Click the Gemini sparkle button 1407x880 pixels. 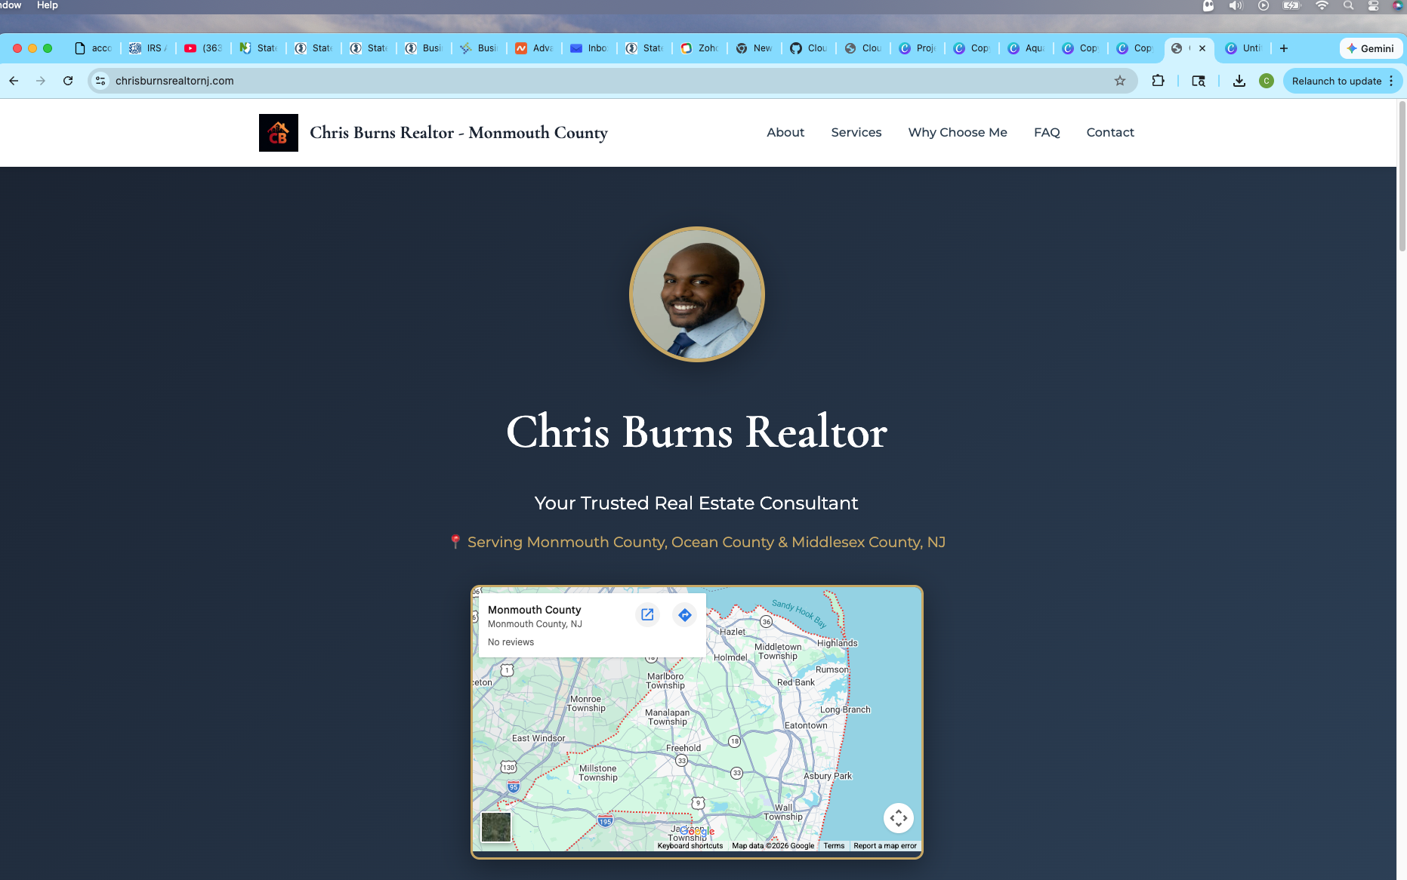click(1371, 48)
